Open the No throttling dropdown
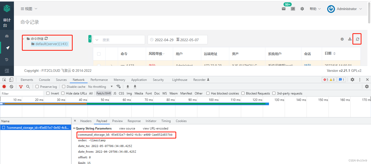 (99, 87)
